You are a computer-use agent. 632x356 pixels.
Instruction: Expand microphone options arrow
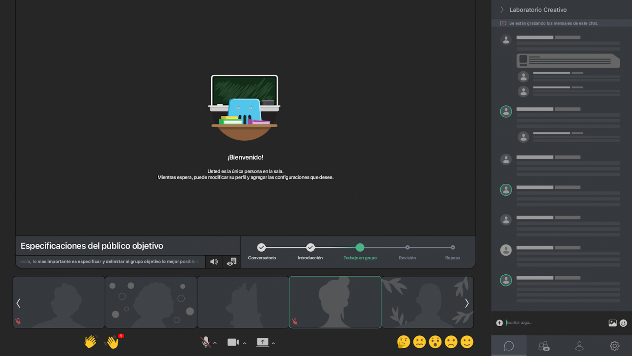[215, 343]
